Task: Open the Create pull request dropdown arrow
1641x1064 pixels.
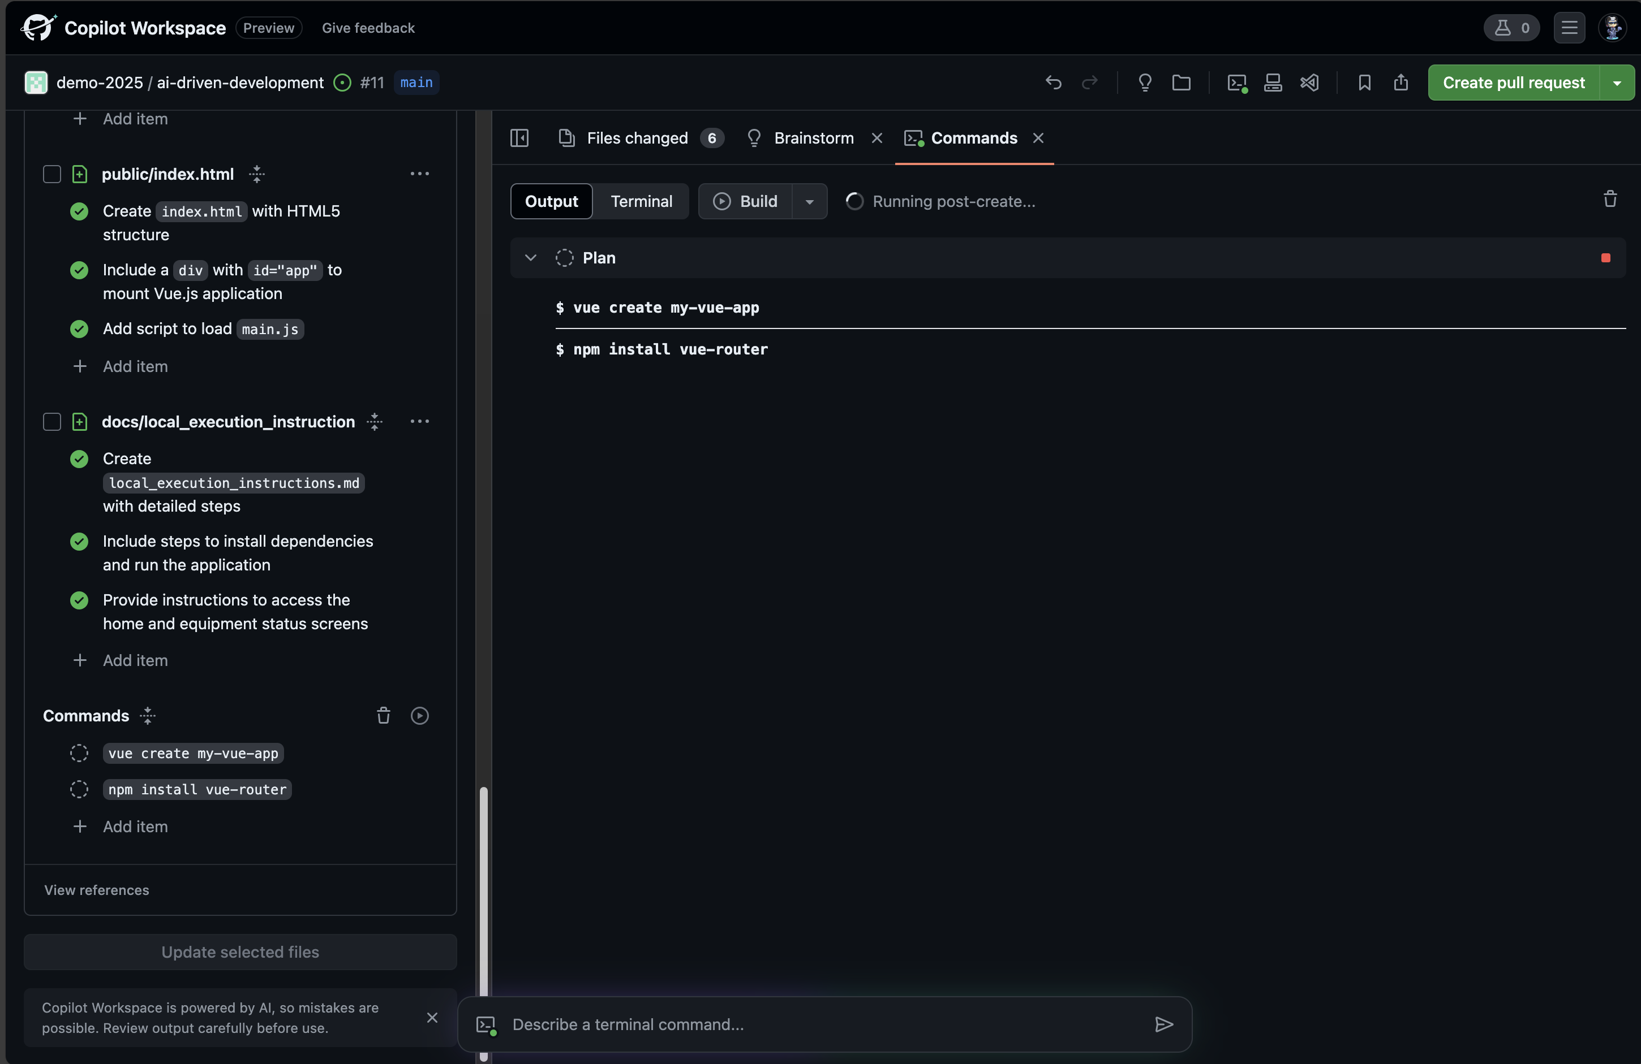Action: 1617,83
